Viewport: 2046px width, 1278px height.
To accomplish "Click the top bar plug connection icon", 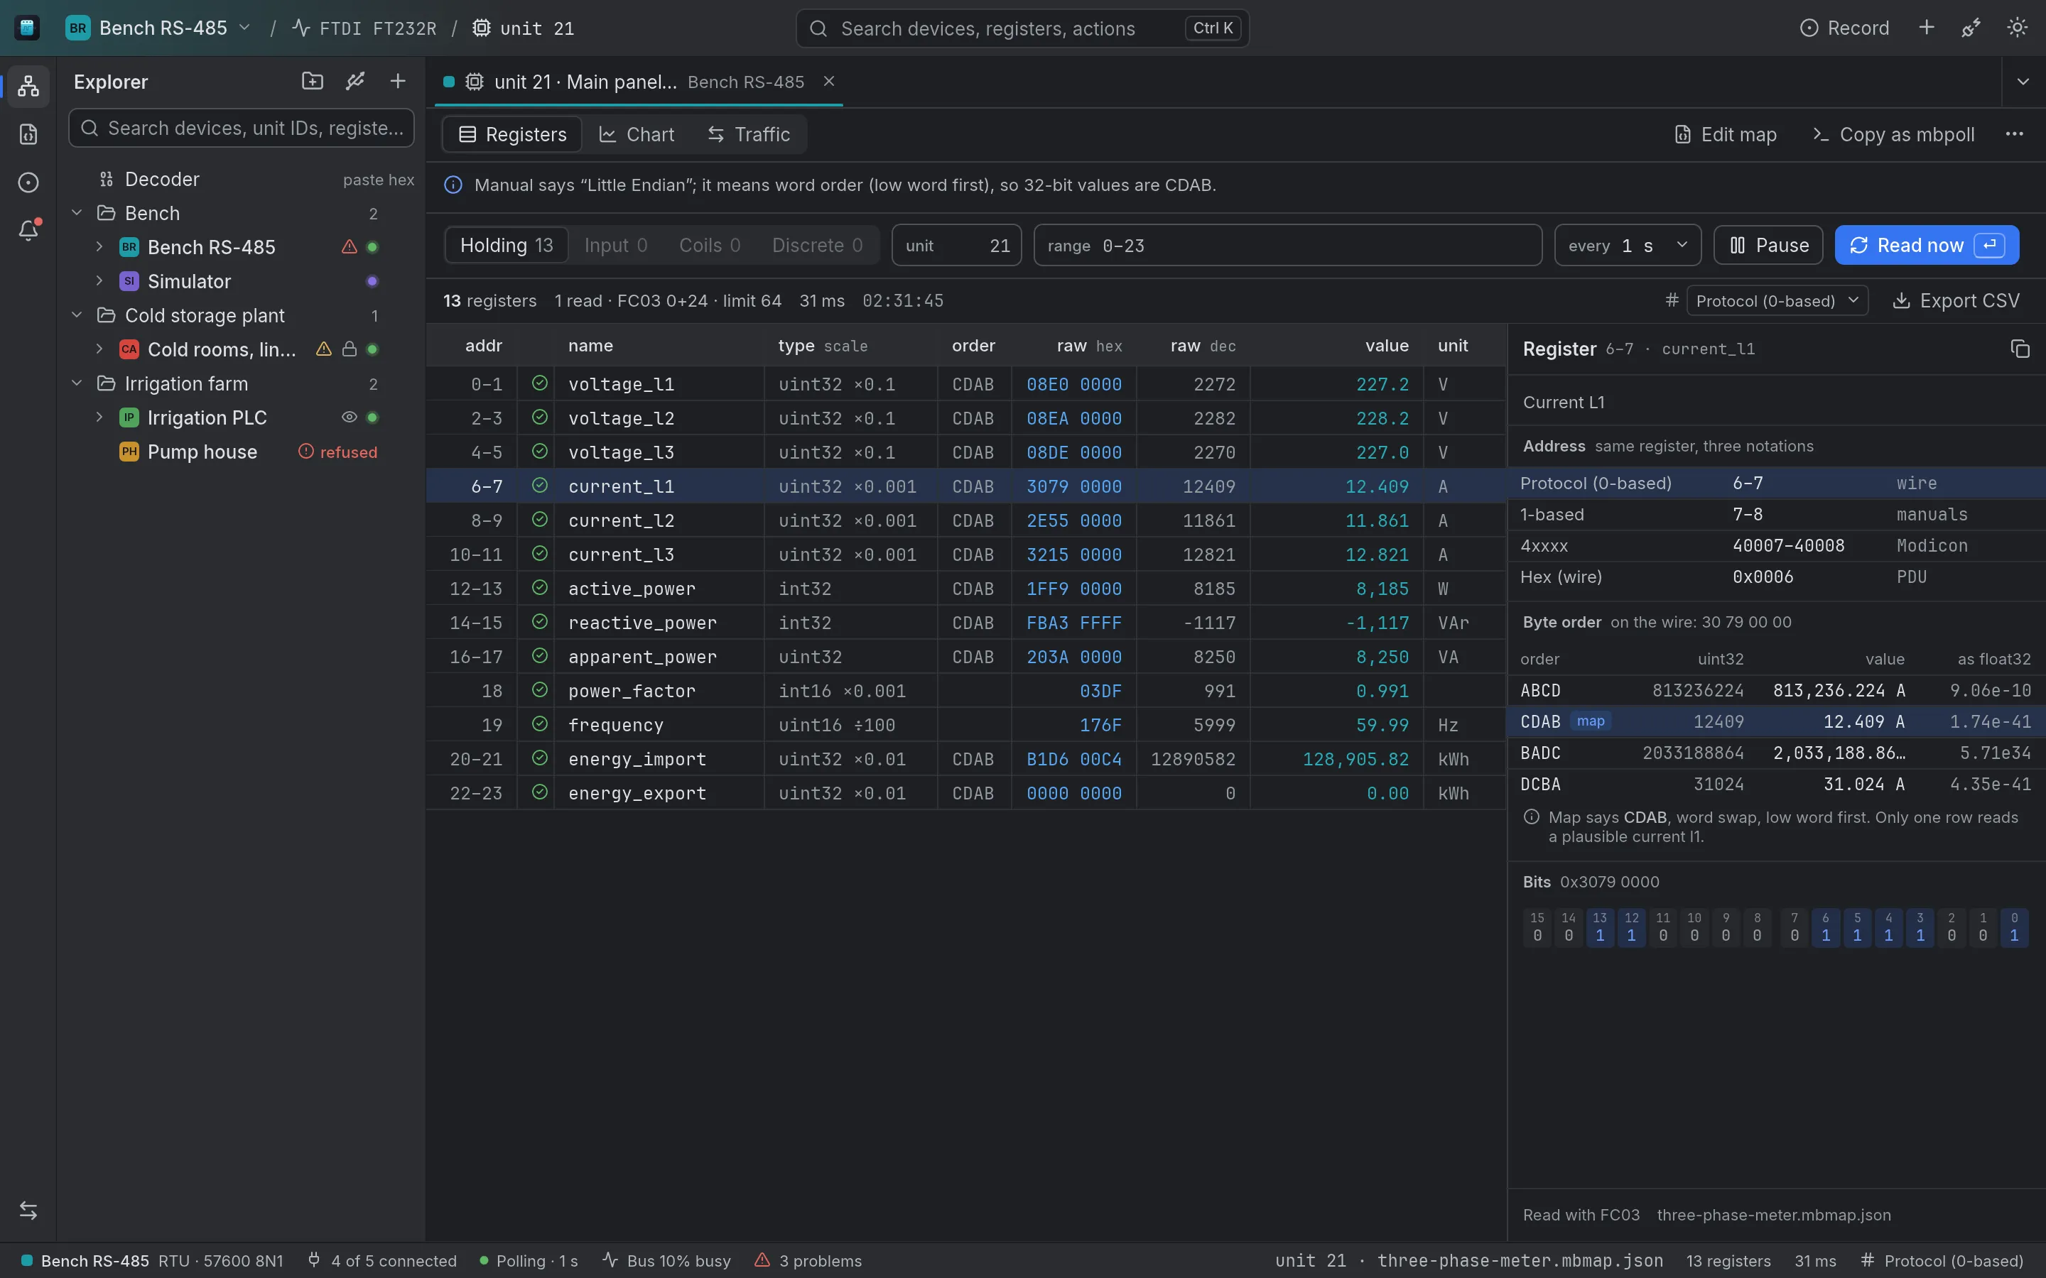I will [1971, 28].
